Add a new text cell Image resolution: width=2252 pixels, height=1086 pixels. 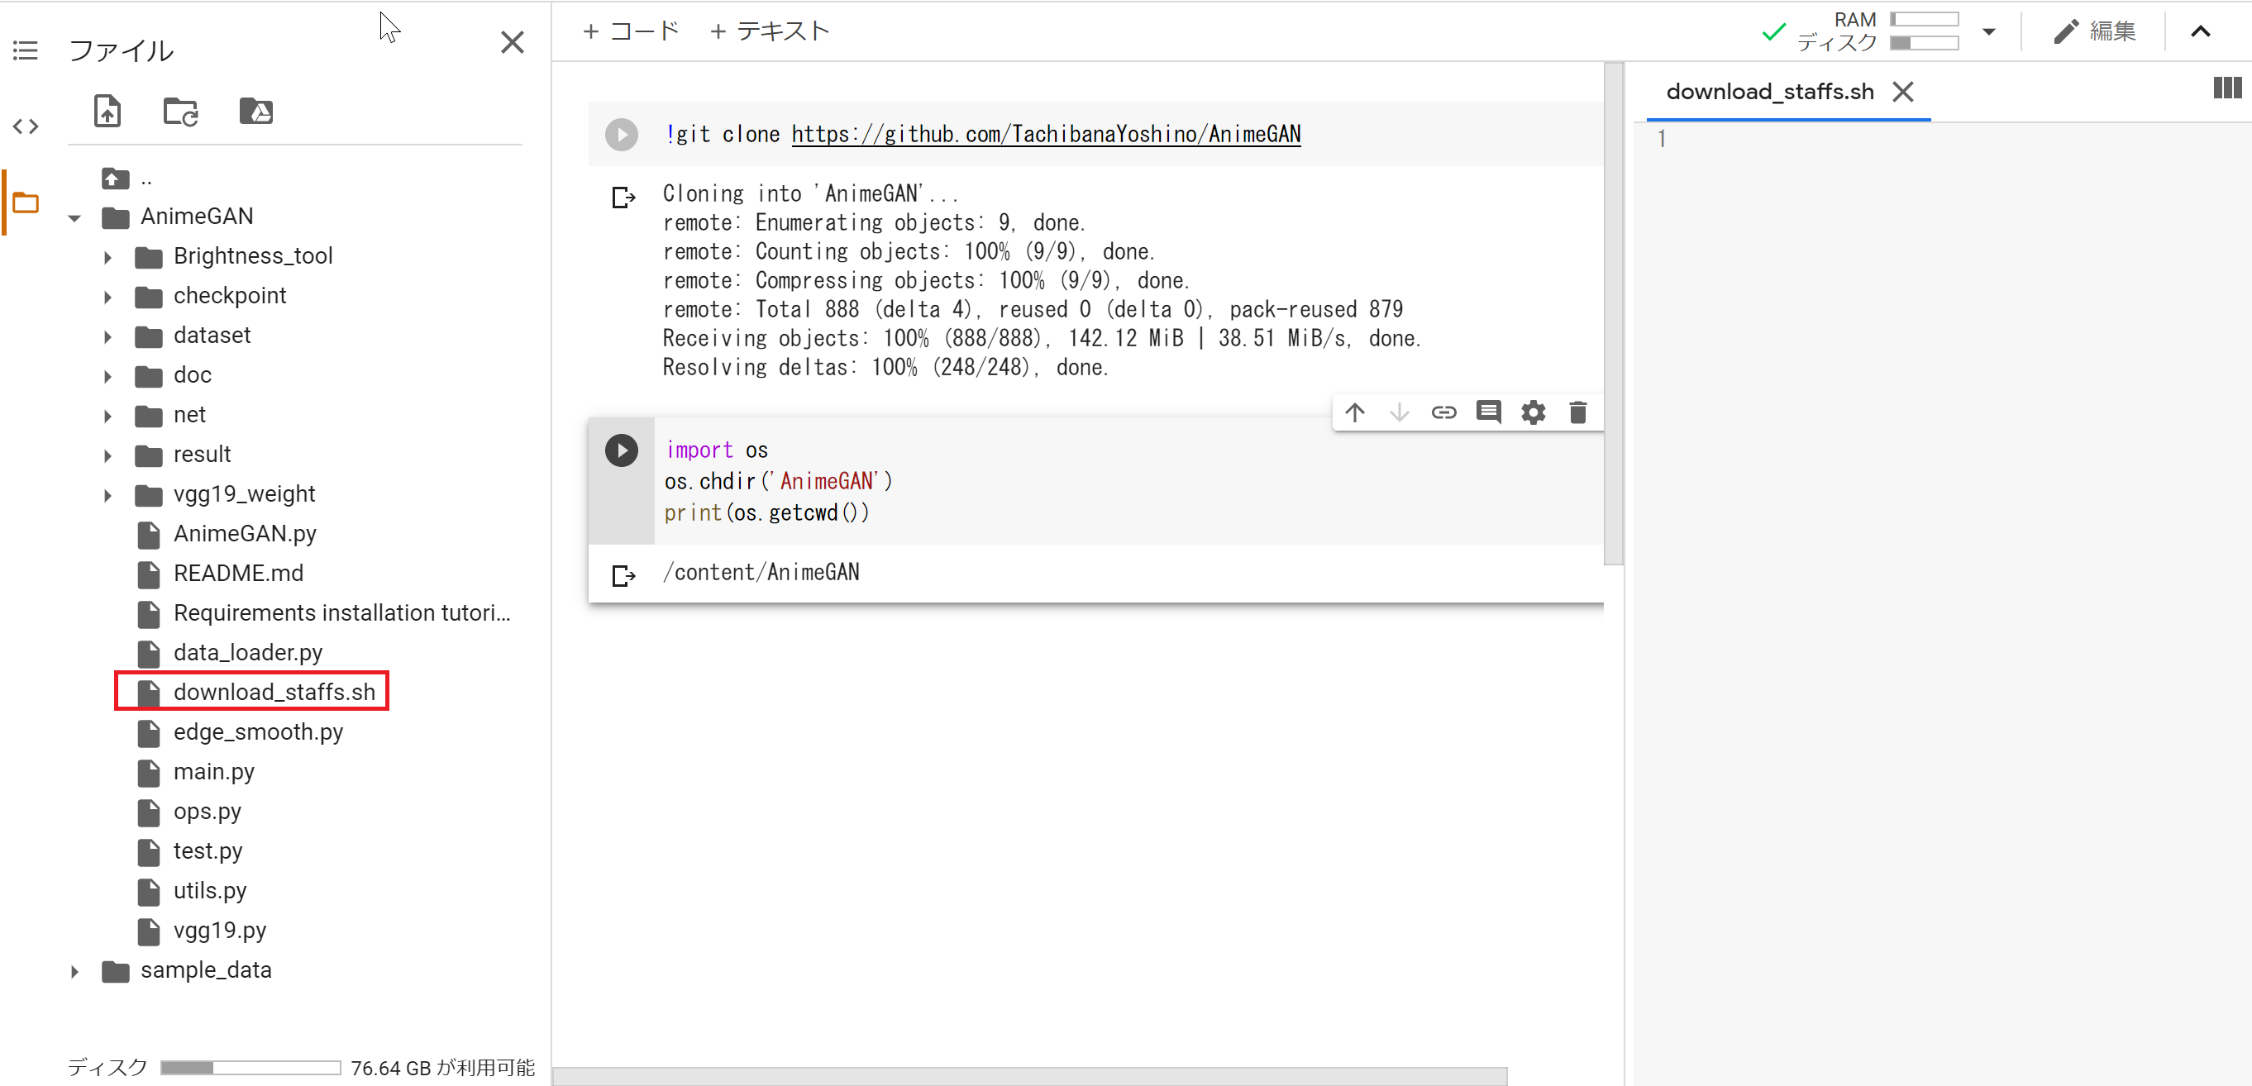pos(770,31)
